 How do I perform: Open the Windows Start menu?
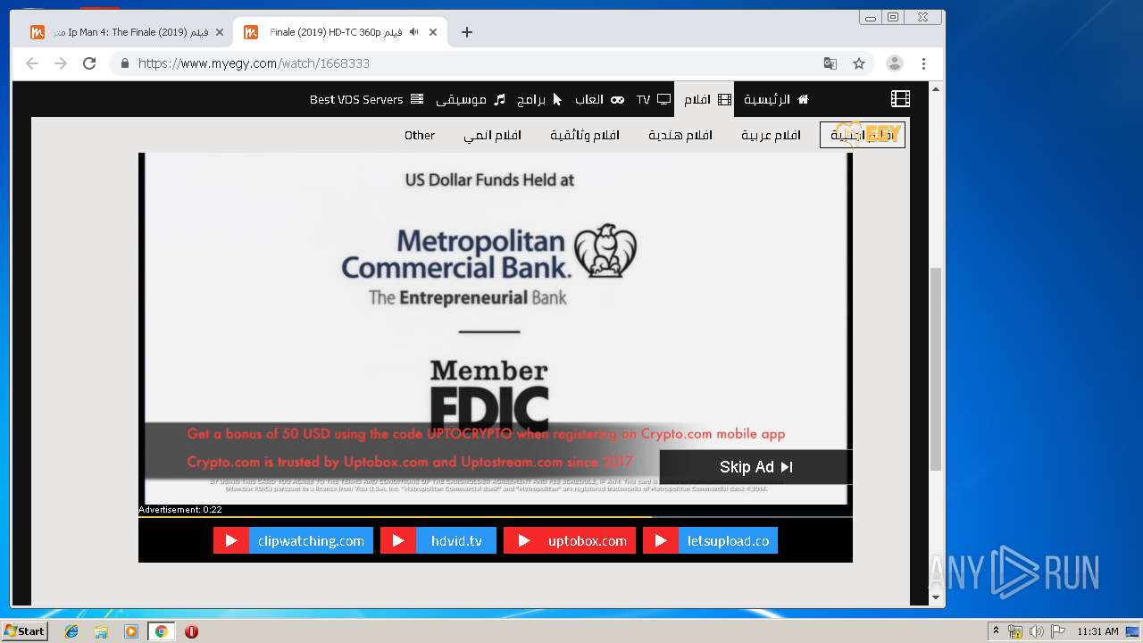click(x=24, y=630)
